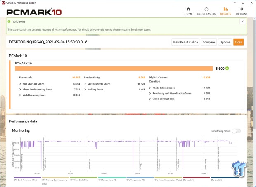Viewport: 256px width, 187px height.
Task: Click the pencil icon to rename result
Action: pyautogui.click(x=86, y=42)
